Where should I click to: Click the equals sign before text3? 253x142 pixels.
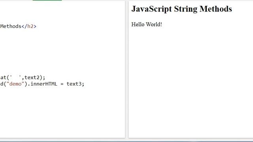coord(62,84)
